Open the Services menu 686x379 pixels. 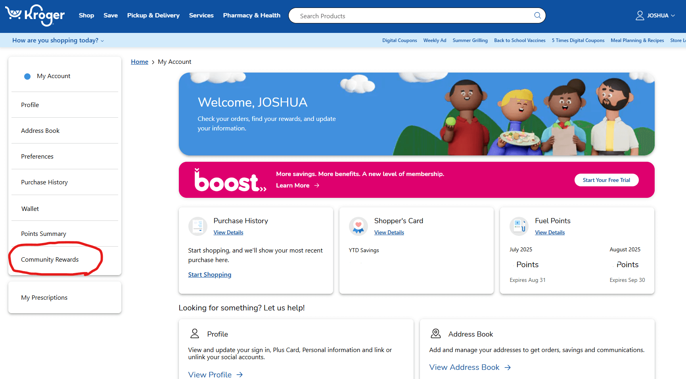coord(201,15)
